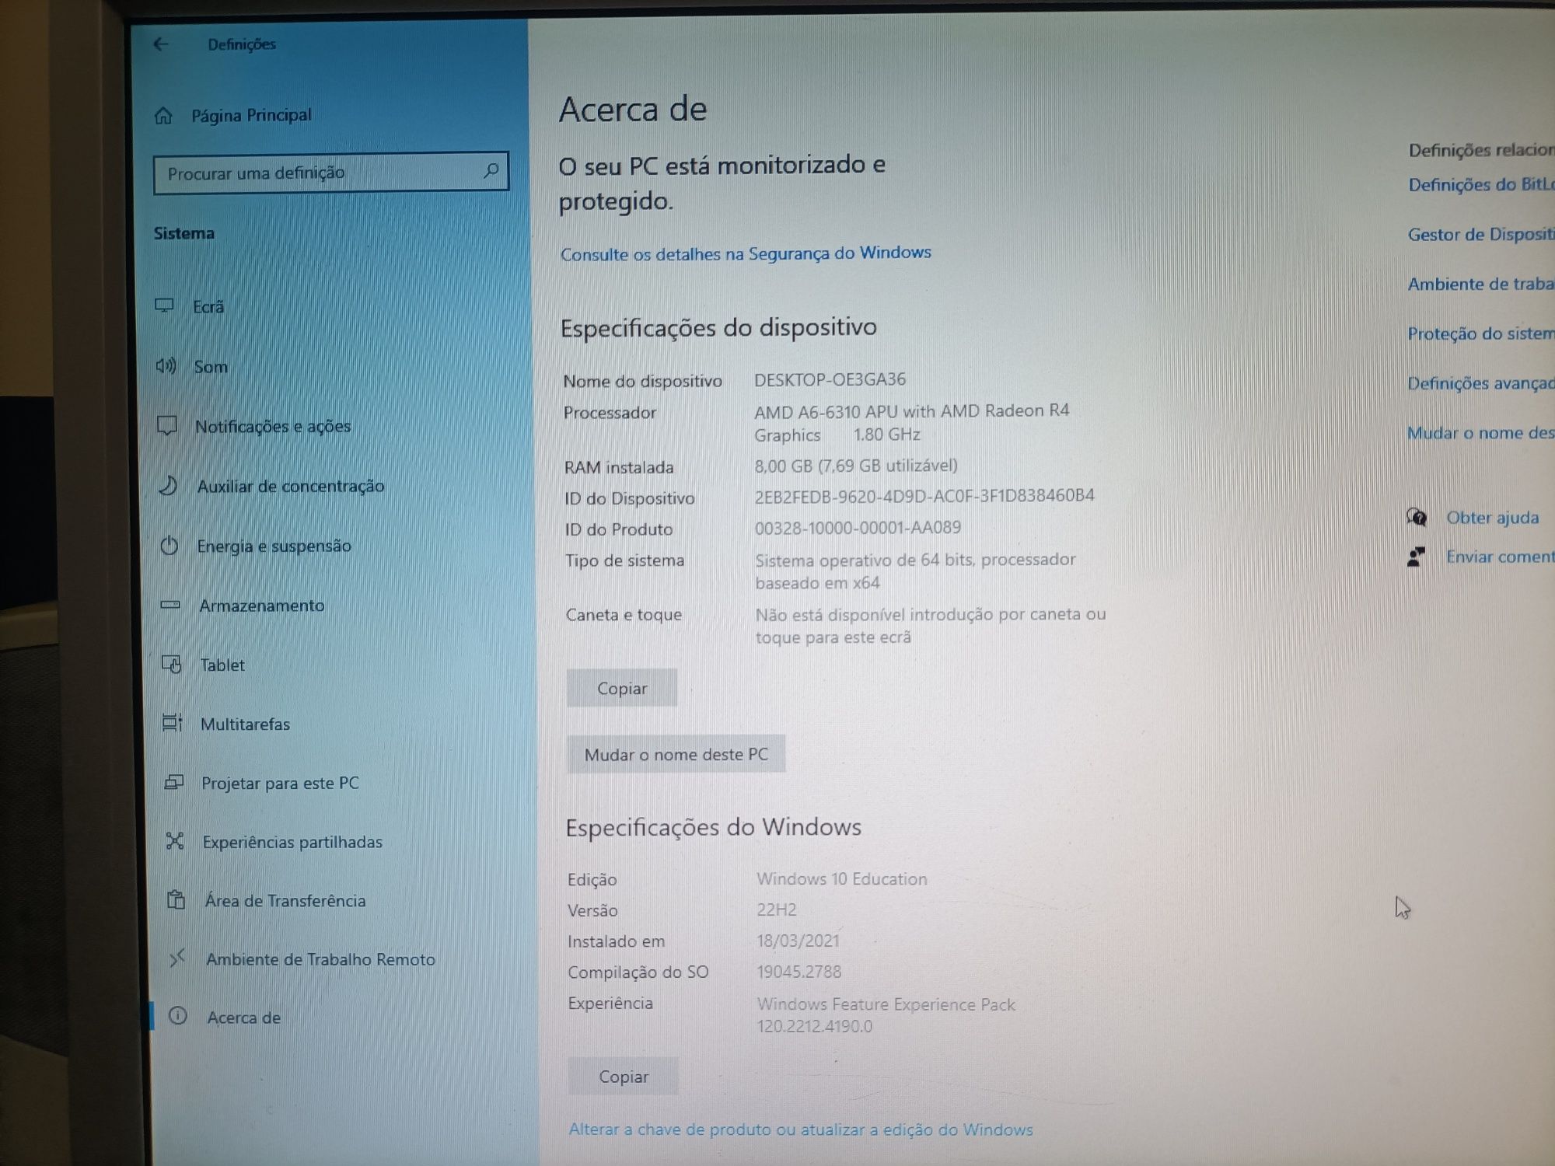Viewport: 1555px width, 1166px height.
Task: Open Página Principal
Action: [251, 115]
